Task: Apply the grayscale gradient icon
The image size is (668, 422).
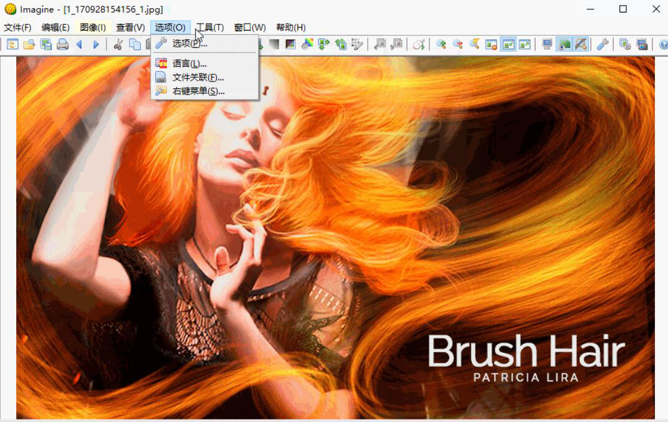Action: [x=274, y=44]
